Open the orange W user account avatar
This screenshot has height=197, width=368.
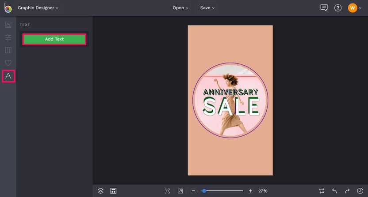coord(352,8)
